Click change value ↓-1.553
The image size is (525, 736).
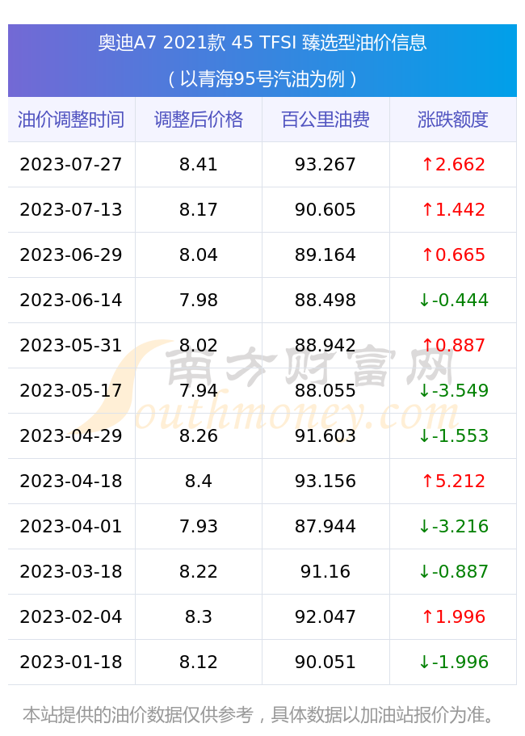click(x=453, y=436)
